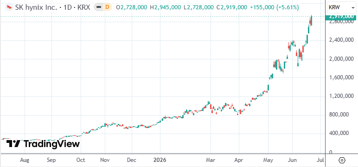
Task: Click the Mar label on time axis
Action: click(211, 160)
